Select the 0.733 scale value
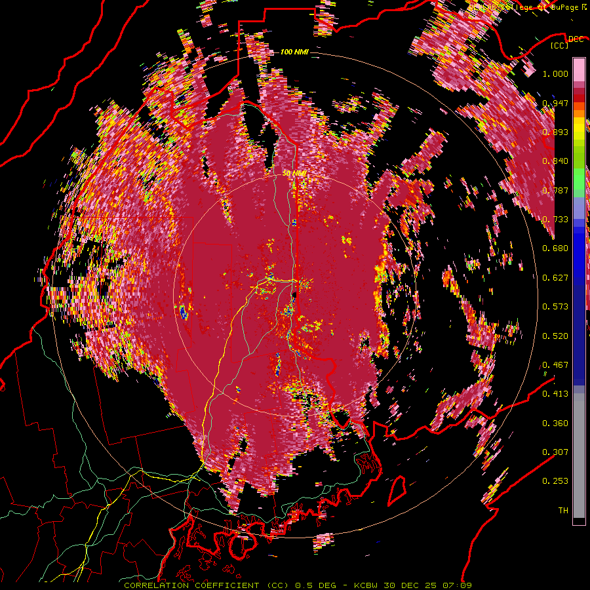590x590 pixels. [x=555, y=220]
